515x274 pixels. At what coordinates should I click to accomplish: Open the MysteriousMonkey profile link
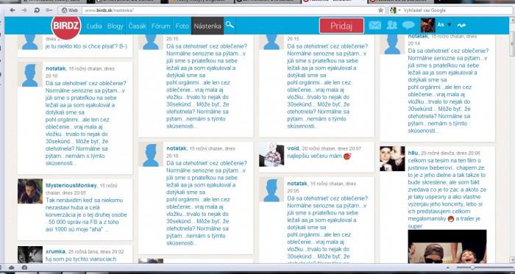pos(71,186)
